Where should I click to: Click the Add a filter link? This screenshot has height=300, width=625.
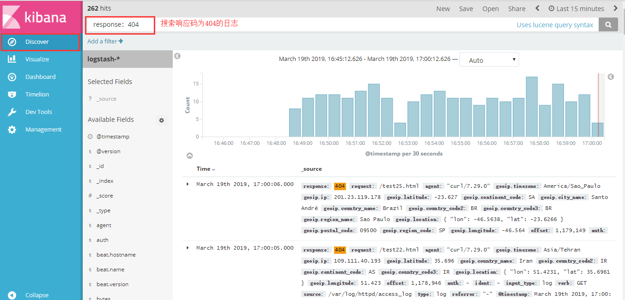click(105, 41)
